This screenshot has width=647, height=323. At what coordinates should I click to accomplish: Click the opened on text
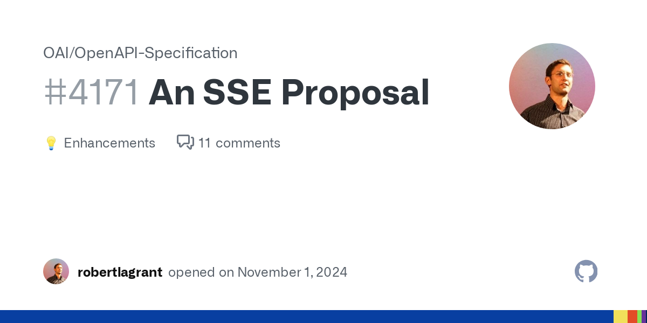point(201,272)
